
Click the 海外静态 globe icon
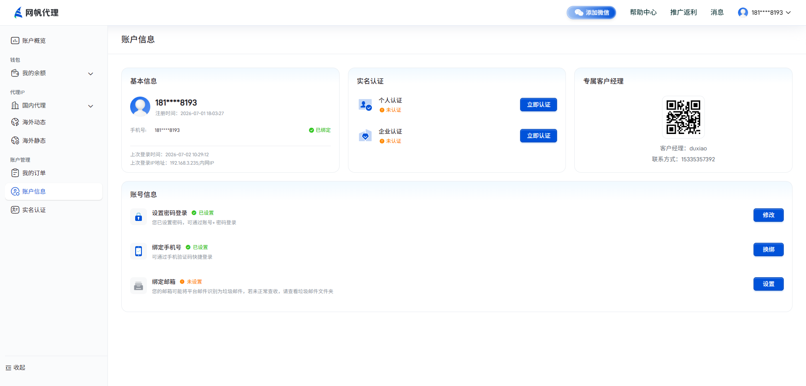15,141
